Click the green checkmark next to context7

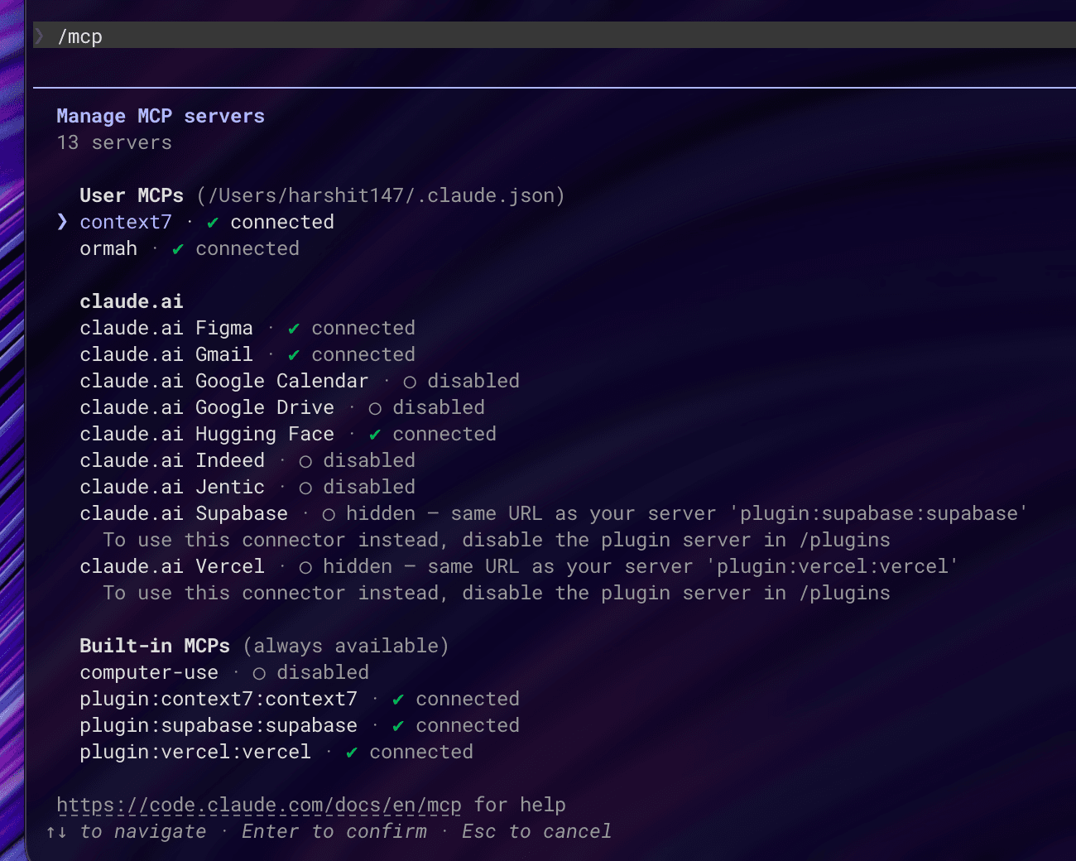(x=213, y=222)
